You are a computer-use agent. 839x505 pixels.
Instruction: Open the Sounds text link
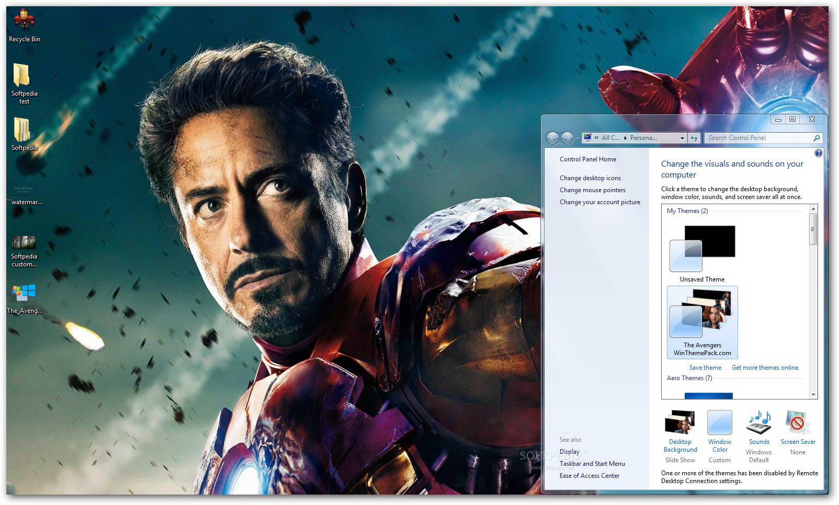tap(759, 442)
